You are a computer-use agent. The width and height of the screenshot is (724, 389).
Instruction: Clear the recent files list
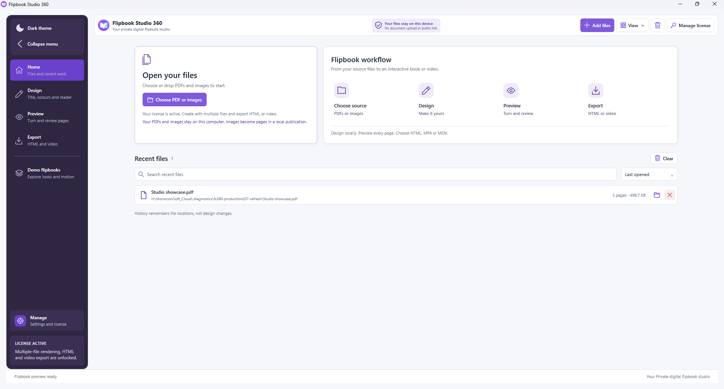coord(664,158)
